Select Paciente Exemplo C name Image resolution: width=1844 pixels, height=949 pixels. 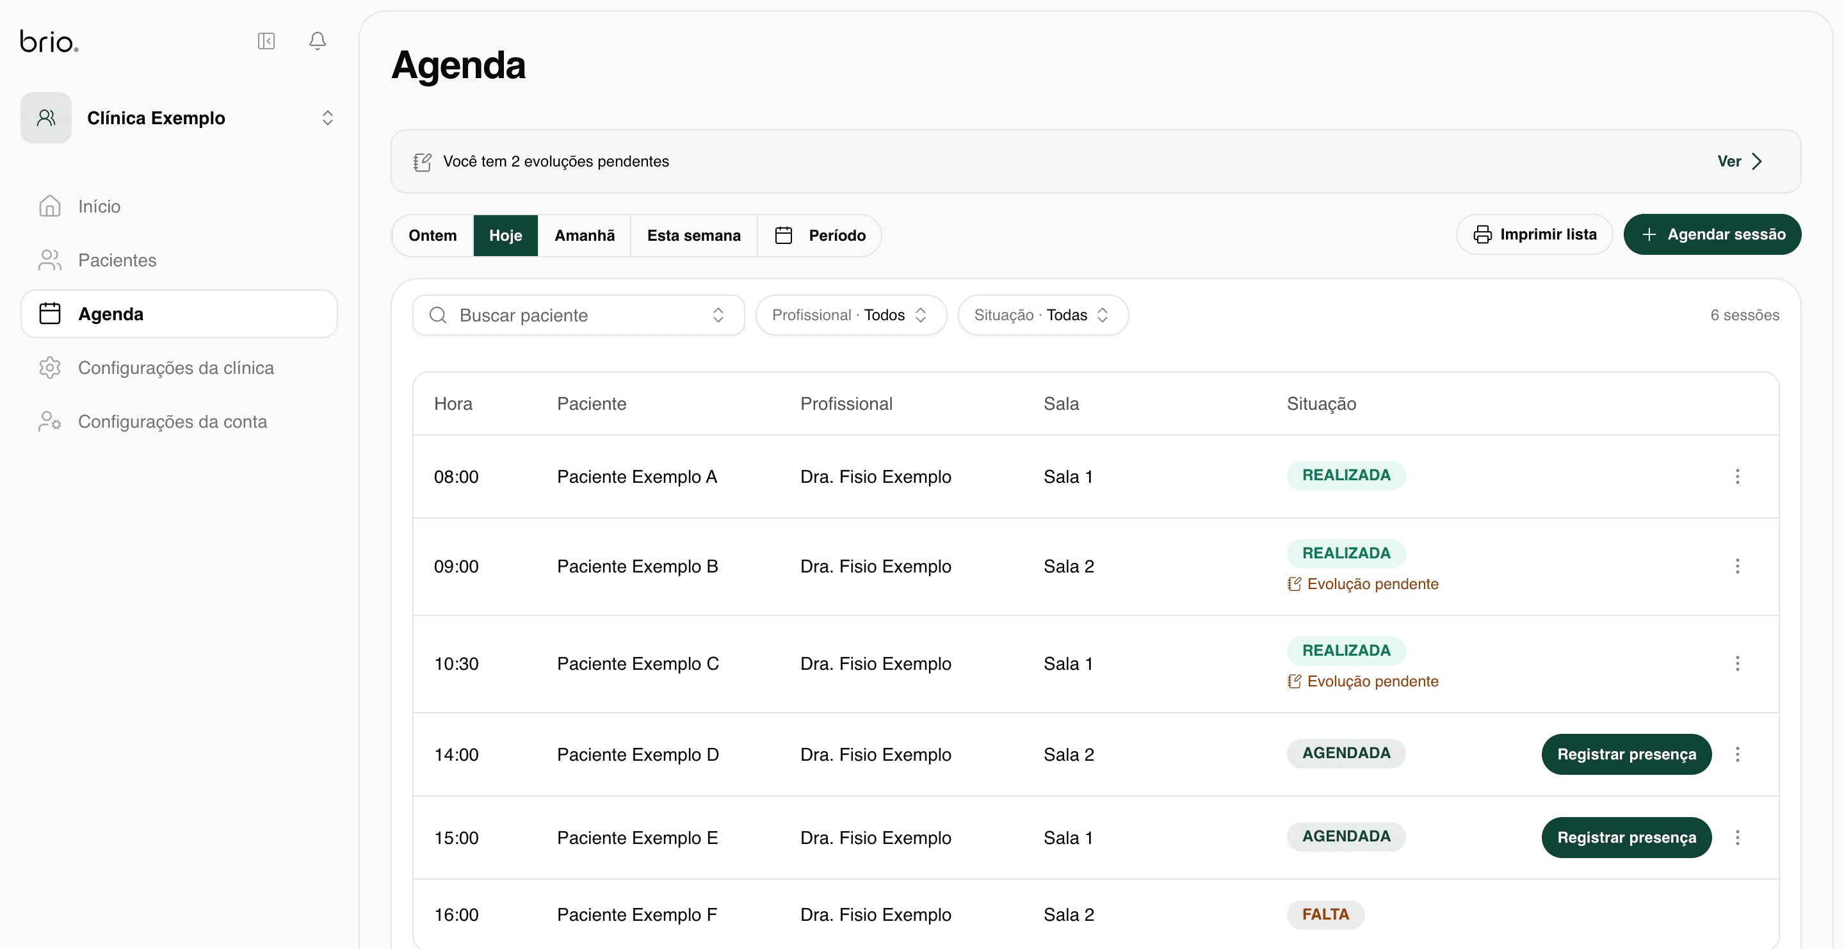click(638, 663)
